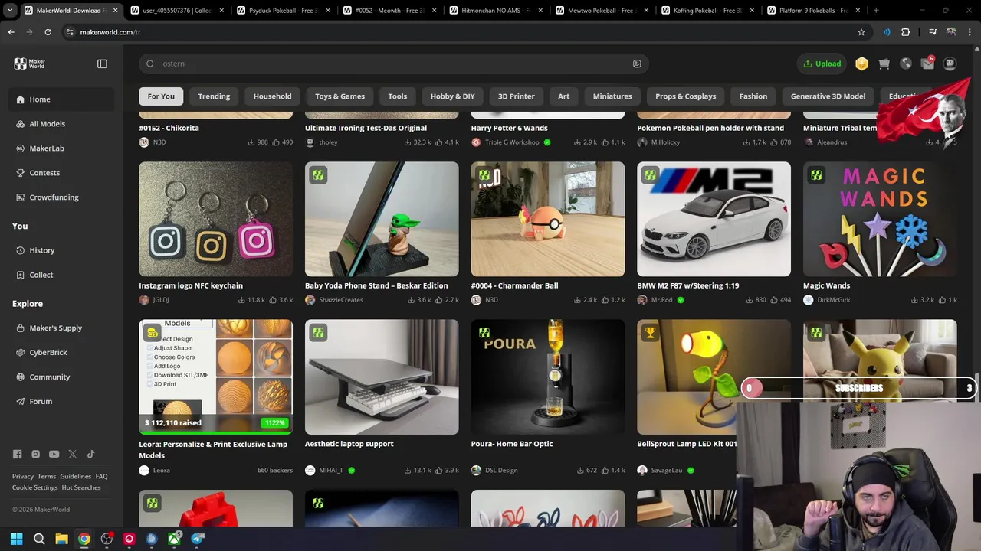Open Windows Start menu

click(x=16, y=539)
